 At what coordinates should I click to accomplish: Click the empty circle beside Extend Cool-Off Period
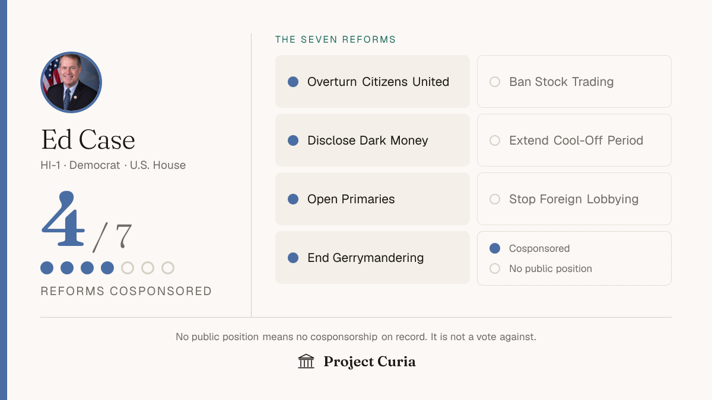pyautogui.click(x=495, y=140)
